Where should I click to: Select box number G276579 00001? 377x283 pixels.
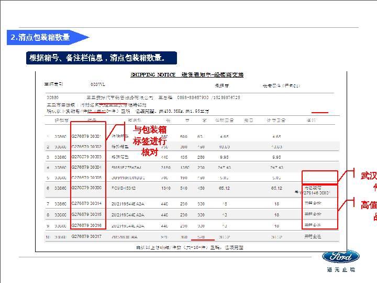coord(86,136)
